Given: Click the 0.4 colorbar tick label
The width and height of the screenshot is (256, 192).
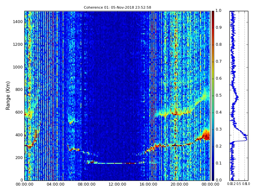Looking at the screenshot, I should coord(219,112).
